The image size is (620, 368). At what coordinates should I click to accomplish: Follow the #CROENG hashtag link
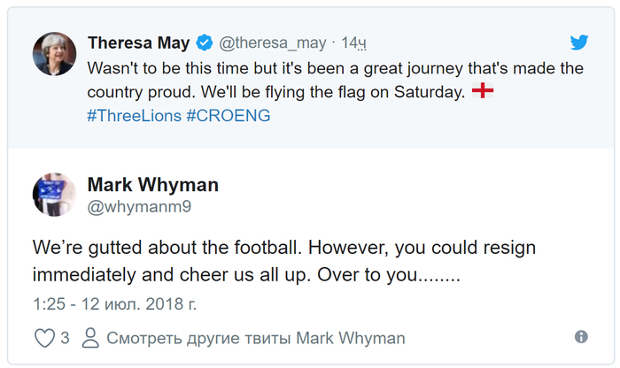[229, 116]
